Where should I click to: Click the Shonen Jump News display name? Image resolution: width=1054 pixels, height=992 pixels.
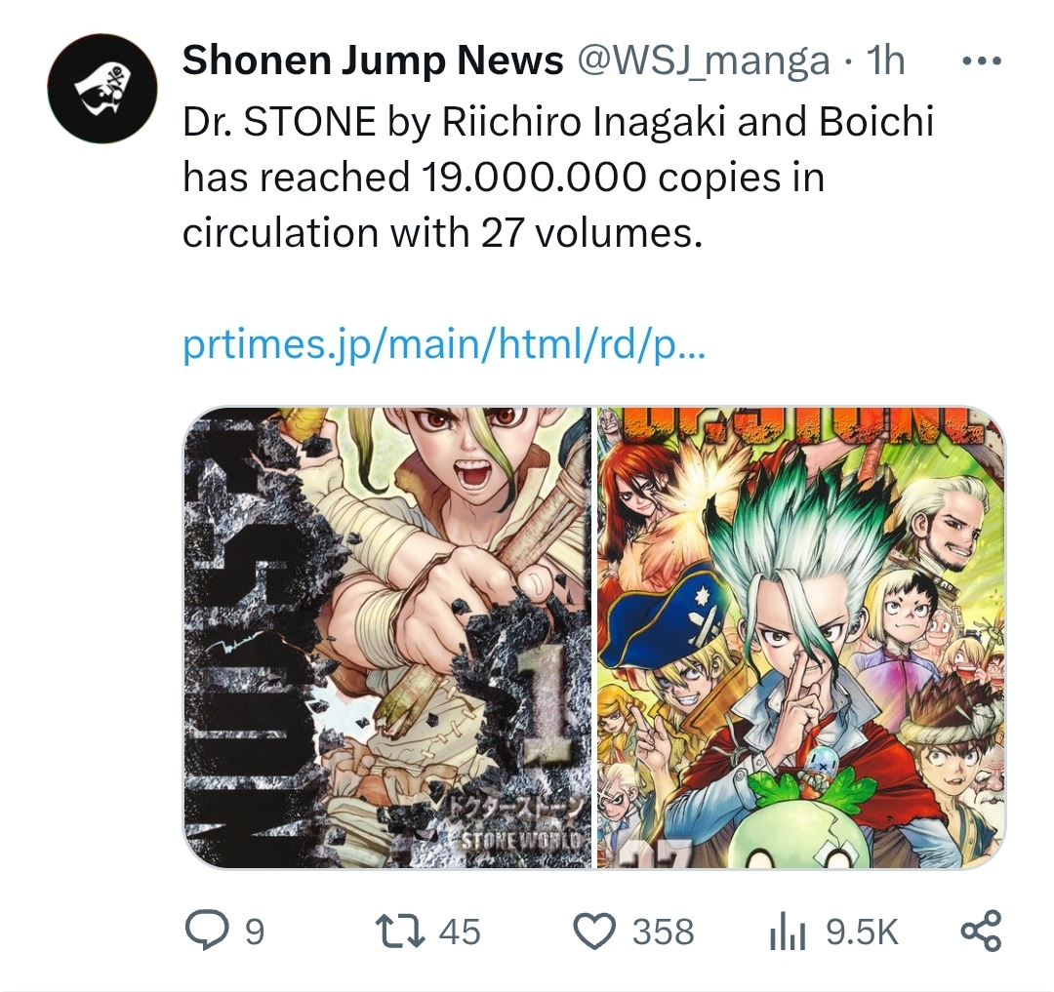tap(373, 60)
